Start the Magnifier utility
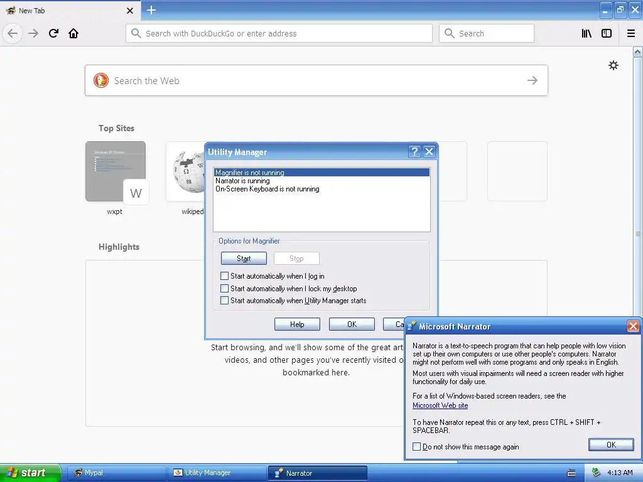The height and width of the screenshot is (482, 643). 244,258
